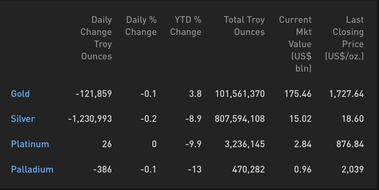The width and height of the screenshot is (379, 190).
Task: Click the YTD % Change column header
Action: 186,26
